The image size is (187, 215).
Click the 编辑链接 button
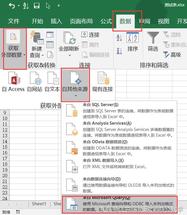[x=96, y=55]
